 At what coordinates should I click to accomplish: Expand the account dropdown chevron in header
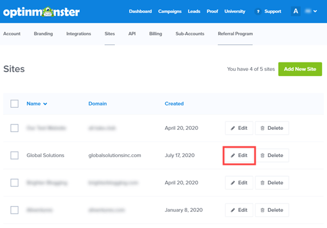pyautogui.click(x=315, y=11)
